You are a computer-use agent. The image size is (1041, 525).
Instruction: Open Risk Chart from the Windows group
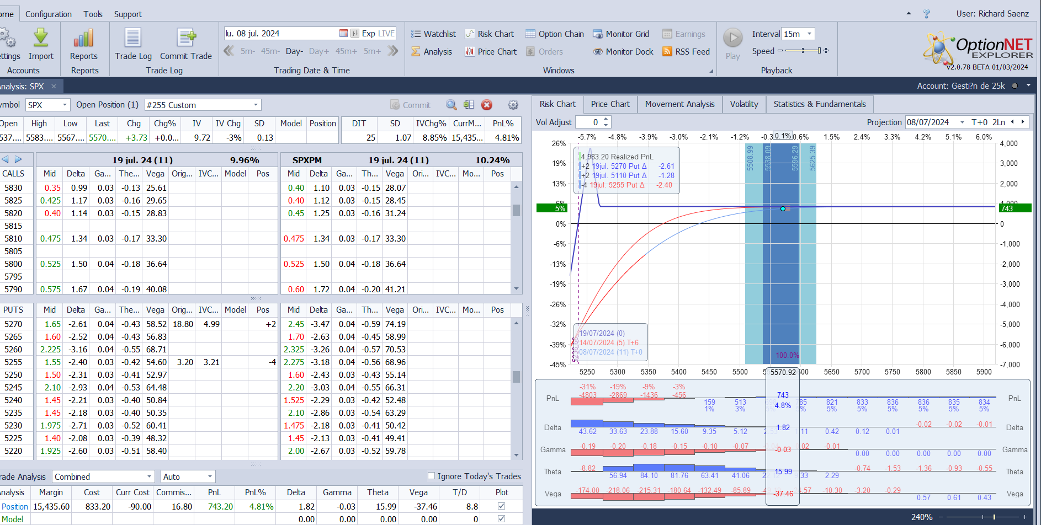coord(490,34)
